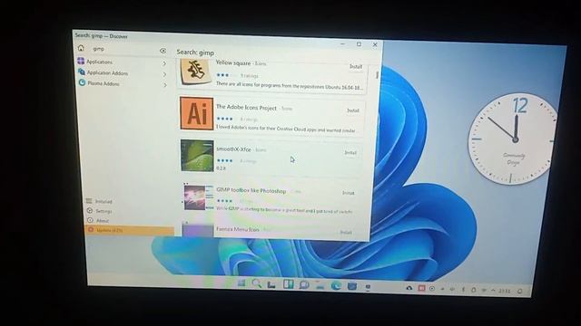Launch the Edge browser from taskbar
This screenshot has width=581, height=326.
tap(336, 285)
